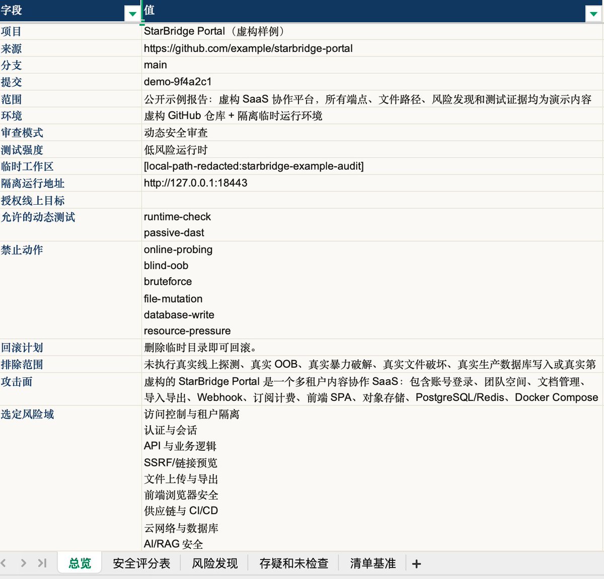Select the 攻击面 field cell
Image resolution: width=604 pixels, height=579 pixels.
point(70,389)
